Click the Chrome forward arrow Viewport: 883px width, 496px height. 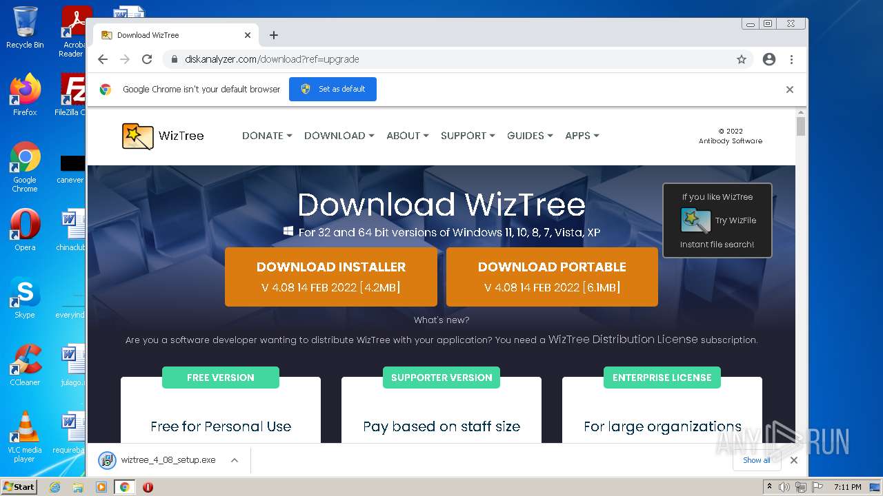click(x=125, y=59)
